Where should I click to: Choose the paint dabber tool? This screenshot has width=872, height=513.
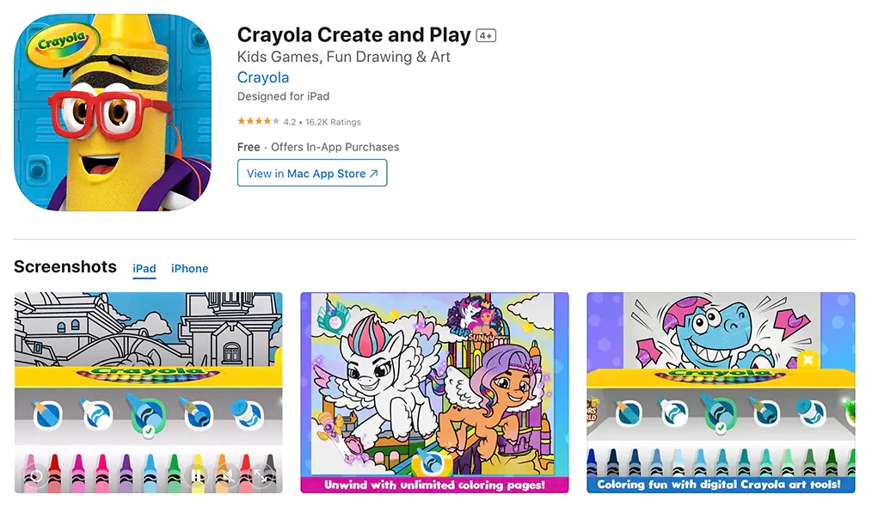(247, 412)
